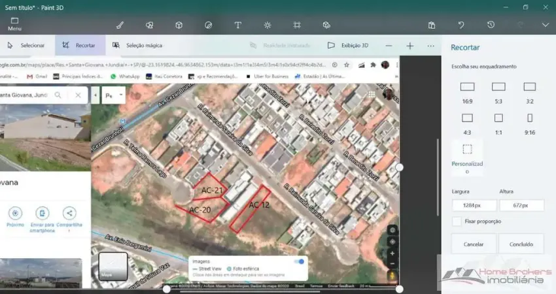The image size is (556, 294).
Task: Open the Canvas tool
Action: [x=297, y=25]
